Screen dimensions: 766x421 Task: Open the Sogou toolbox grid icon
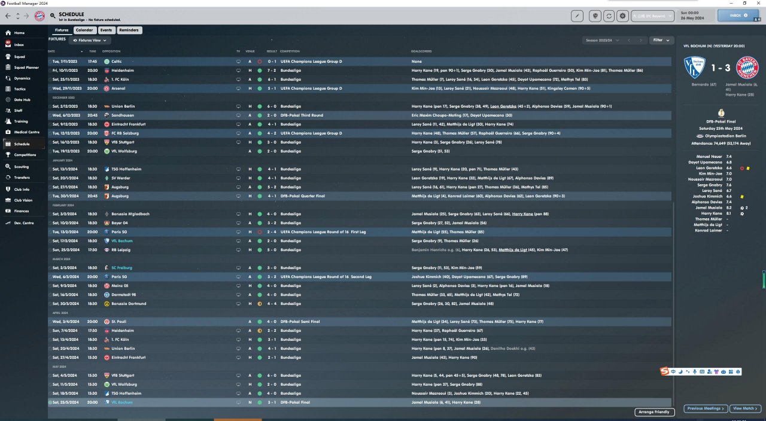pyautogui.click(x=731, y=372)
